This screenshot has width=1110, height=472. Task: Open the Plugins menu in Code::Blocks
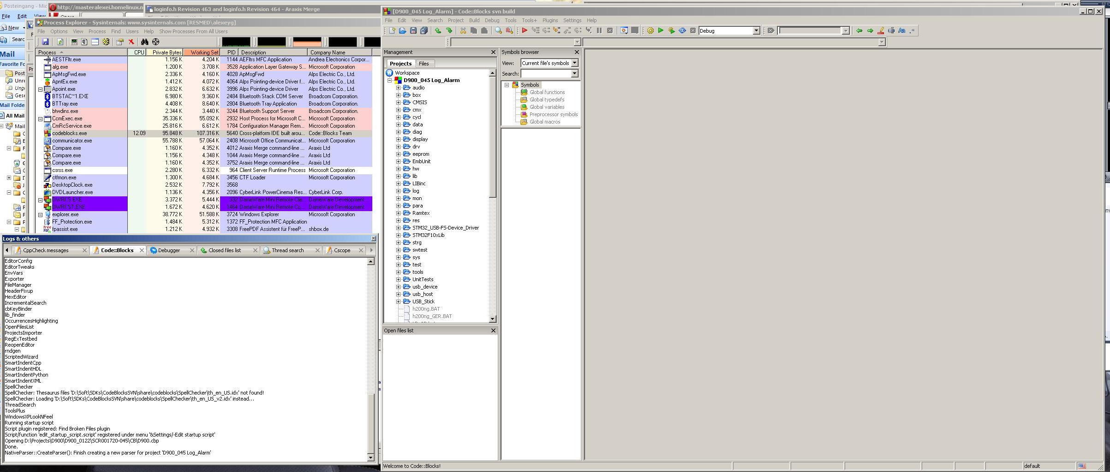click(549, 20)
